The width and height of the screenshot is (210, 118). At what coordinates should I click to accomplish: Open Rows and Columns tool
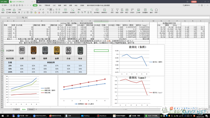132,11
